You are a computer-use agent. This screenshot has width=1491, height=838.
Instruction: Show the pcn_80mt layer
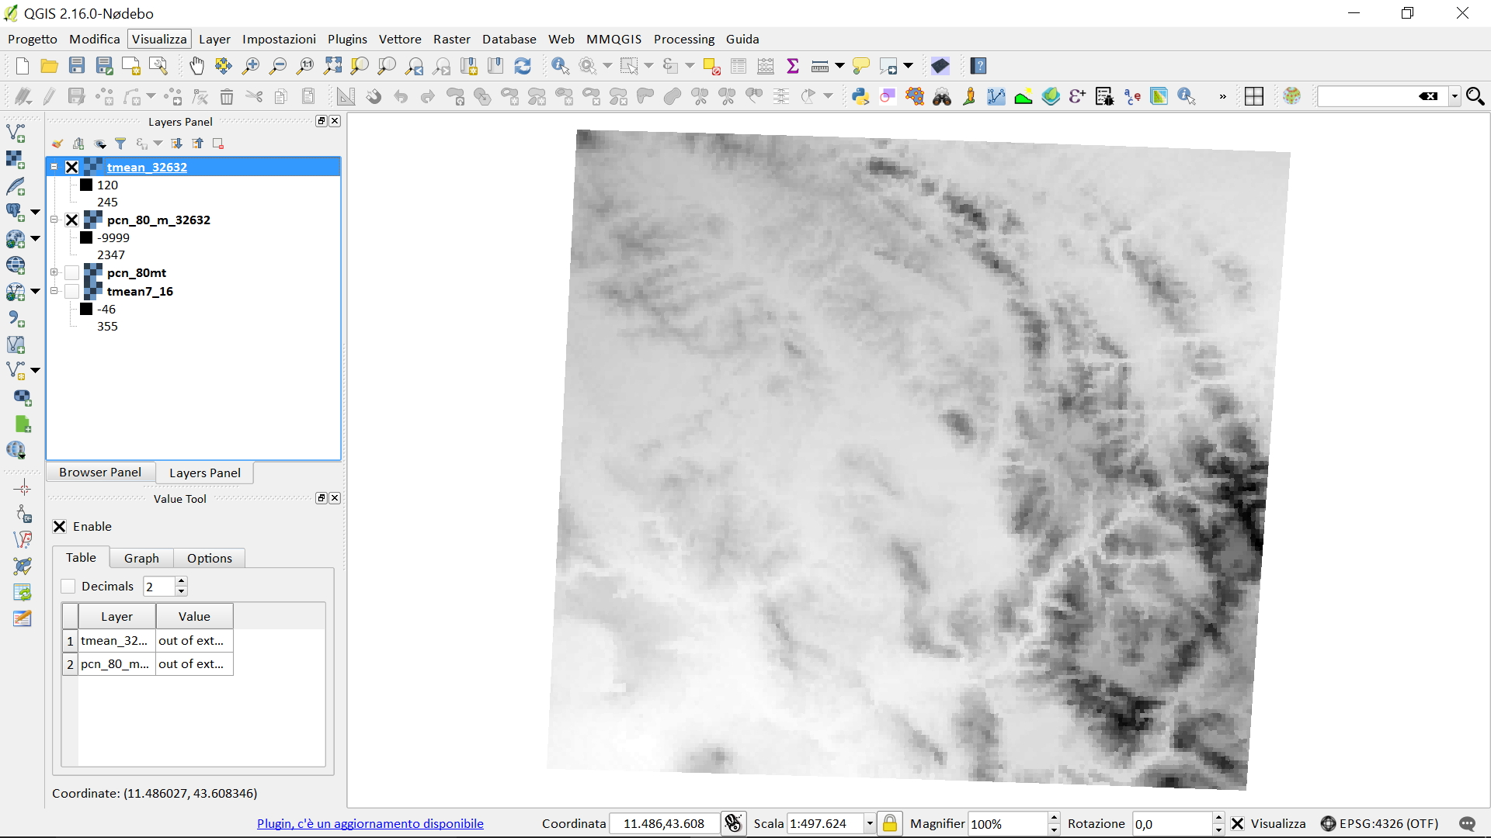tap(72, 272)
